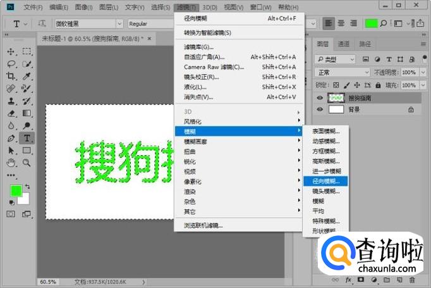Reset to default foreground/background colors
The width and height of the screenshot is (431, 288).
click(x=11, y=203)
